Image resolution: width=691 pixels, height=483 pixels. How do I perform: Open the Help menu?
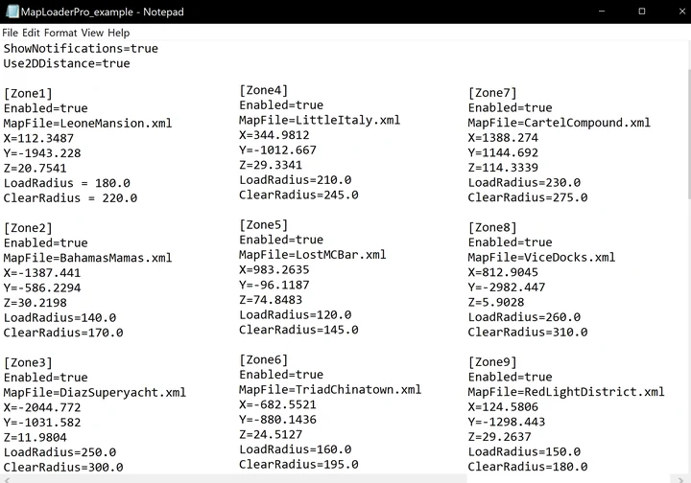[119, 33]
